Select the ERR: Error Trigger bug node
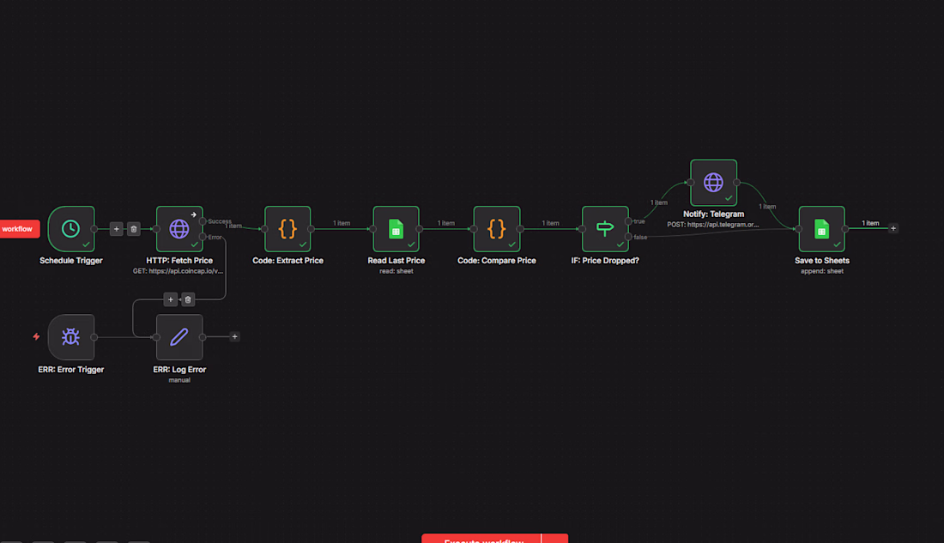Screen dimensions: 944x543 pyautogui.click(x=71, y=337)
